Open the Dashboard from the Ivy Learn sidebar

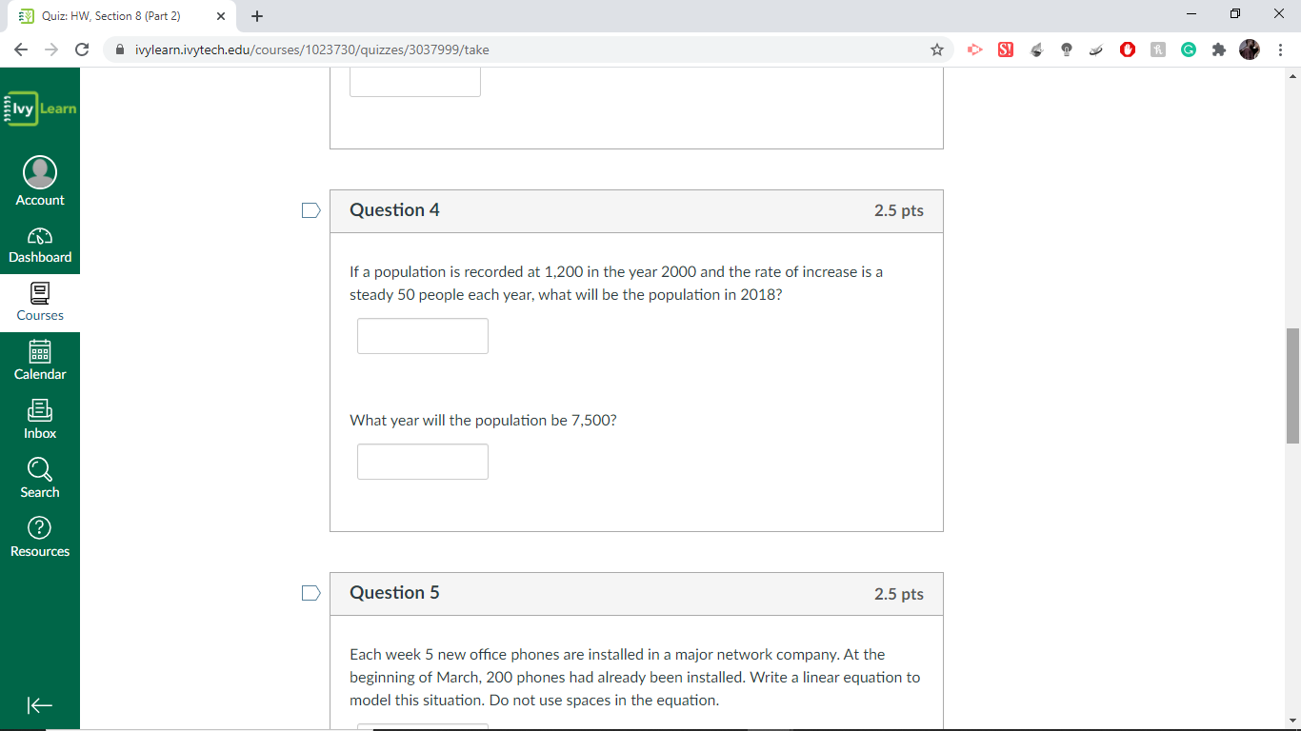point(39,244)
